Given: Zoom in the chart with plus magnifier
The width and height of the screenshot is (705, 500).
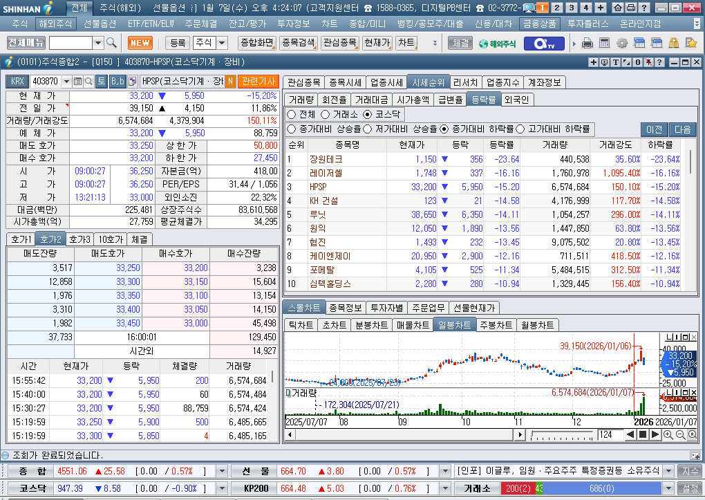Looking at the screenshot, I should coord(668,435).
